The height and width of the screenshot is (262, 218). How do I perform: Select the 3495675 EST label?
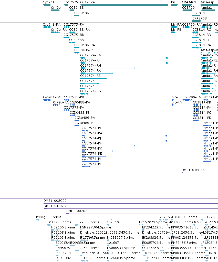click(x=63, y=248)
